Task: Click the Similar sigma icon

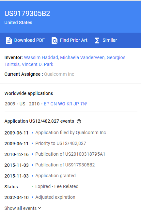Action: pos(97,40)
